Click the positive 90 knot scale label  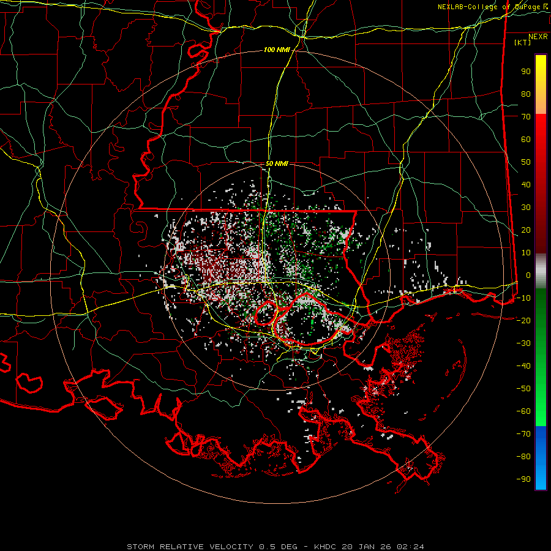[x=526, y=72]
